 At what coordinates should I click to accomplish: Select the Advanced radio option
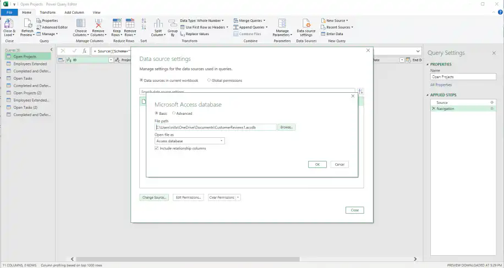pos(174,113)
